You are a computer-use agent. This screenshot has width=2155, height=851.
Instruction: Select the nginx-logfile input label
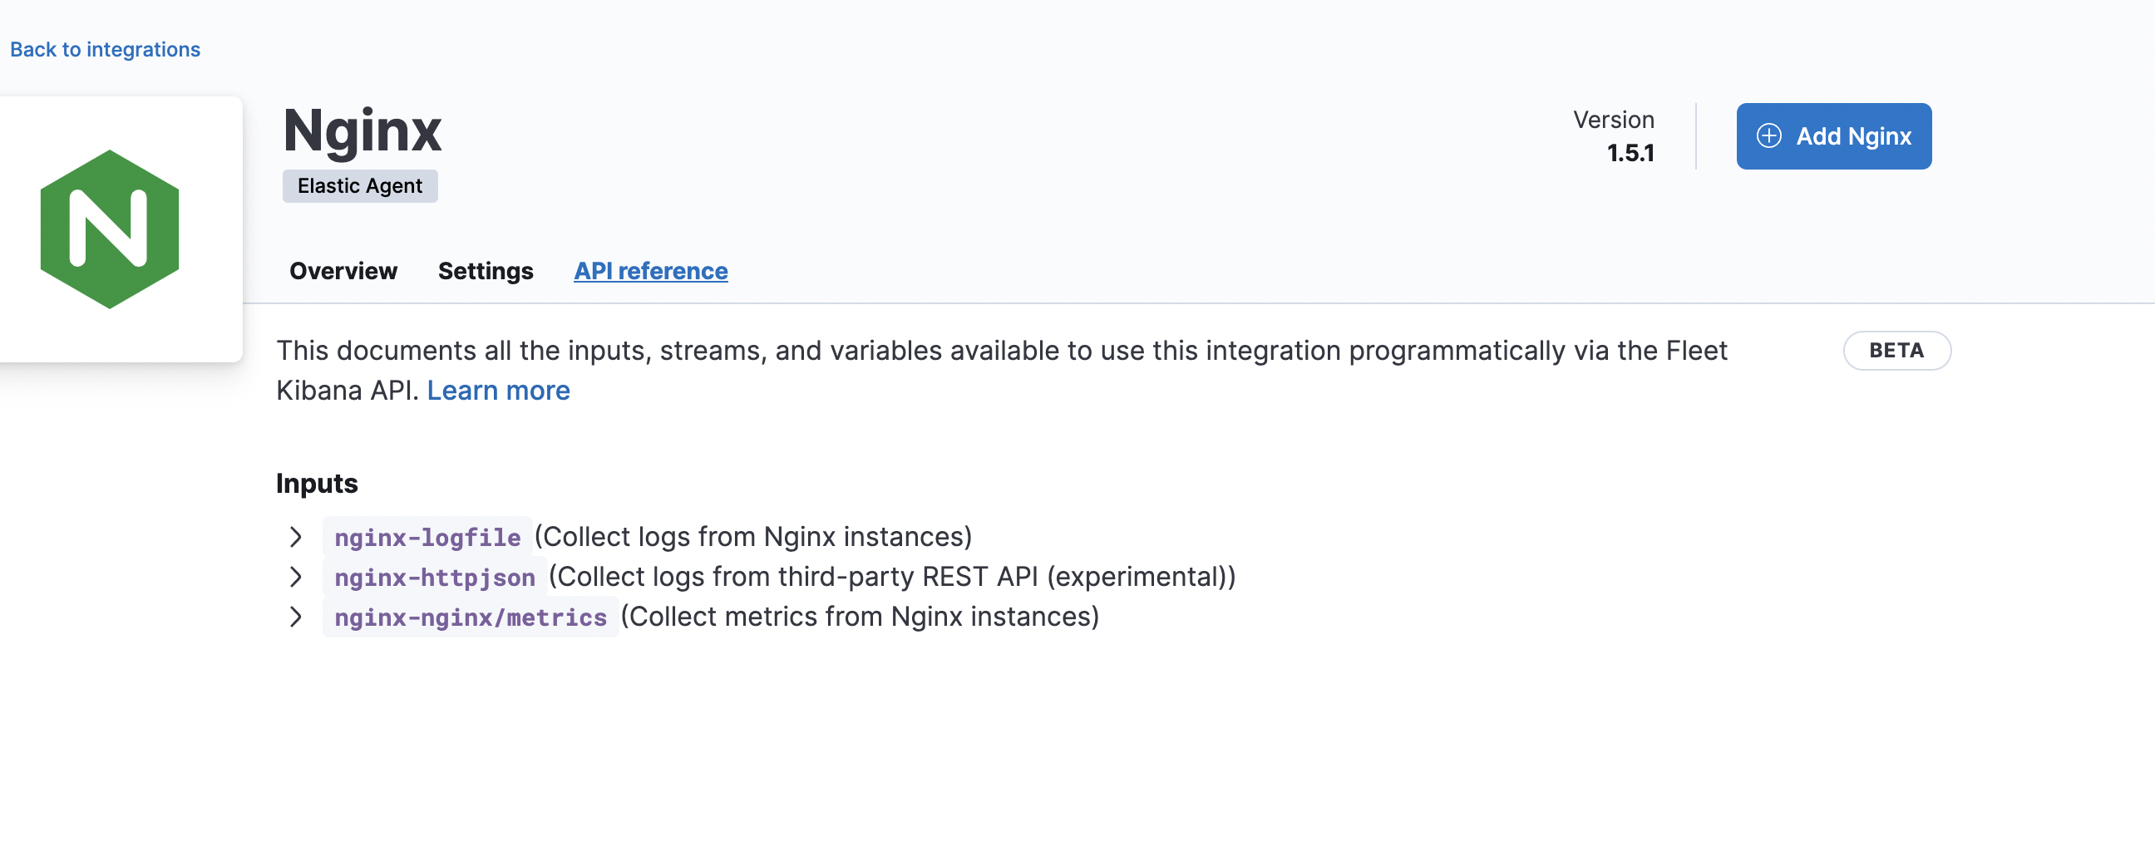[x=427, y=537]
